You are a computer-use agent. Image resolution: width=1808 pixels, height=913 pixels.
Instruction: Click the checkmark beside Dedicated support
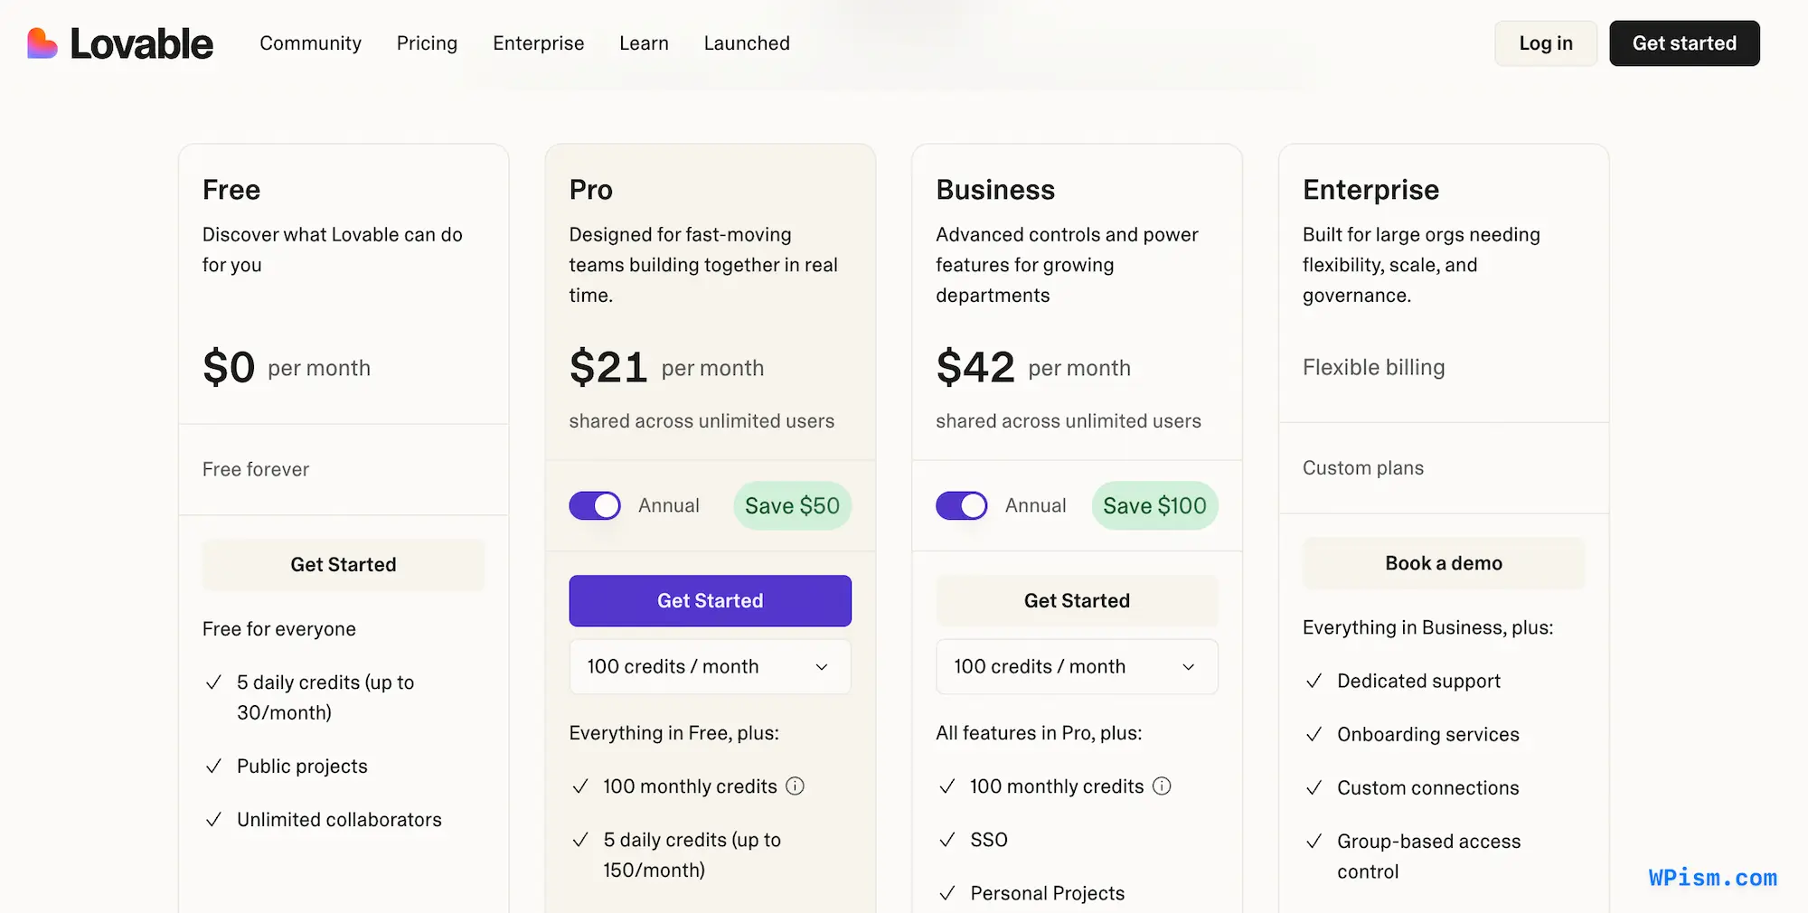1314,681
